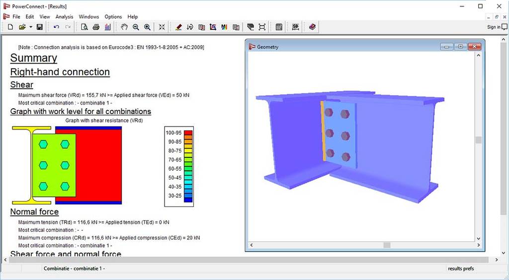This screenshot has width=509, height=280.
Task: Open the Windows menu
Action: (88, 16)
